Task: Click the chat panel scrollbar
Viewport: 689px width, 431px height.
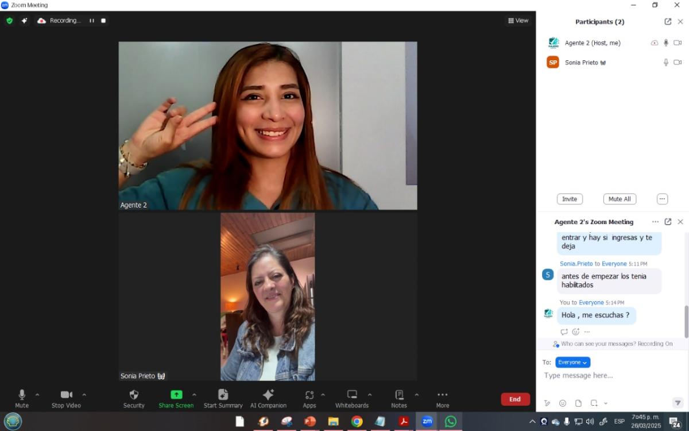Action: pyautogui.click(x=686, y=321)
